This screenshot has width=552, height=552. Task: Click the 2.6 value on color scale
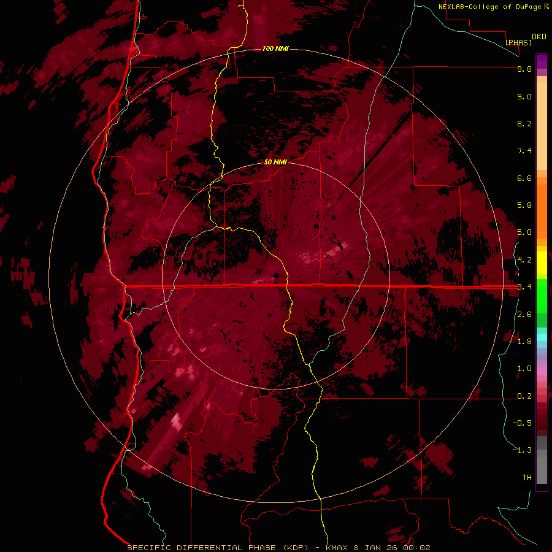[x=524, y=315]
